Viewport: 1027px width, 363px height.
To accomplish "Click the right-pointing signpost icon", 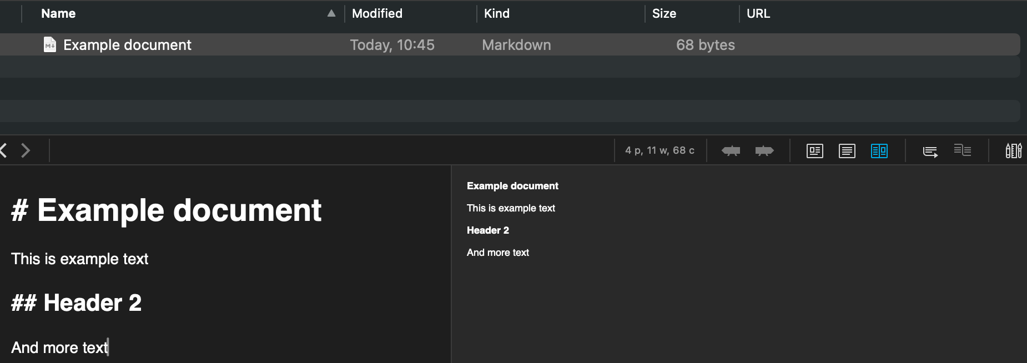I will click(x=764, y=150).
